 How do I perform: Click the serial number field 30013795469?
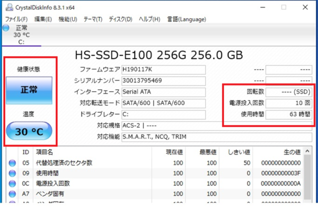coord(163,81)
